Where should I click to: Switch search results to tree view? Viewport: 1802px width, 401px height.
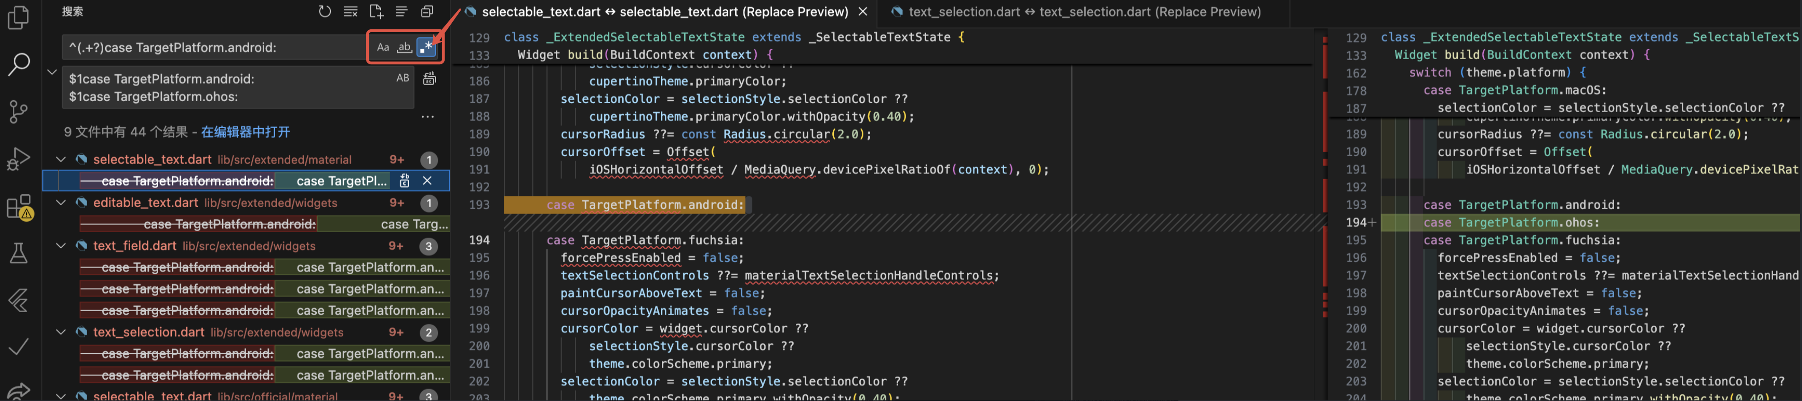[x=401, y=11]
